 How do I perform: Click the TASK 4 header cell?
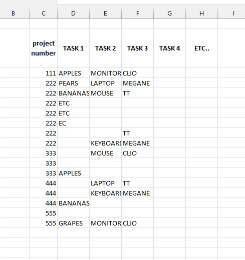coord(169,48)
